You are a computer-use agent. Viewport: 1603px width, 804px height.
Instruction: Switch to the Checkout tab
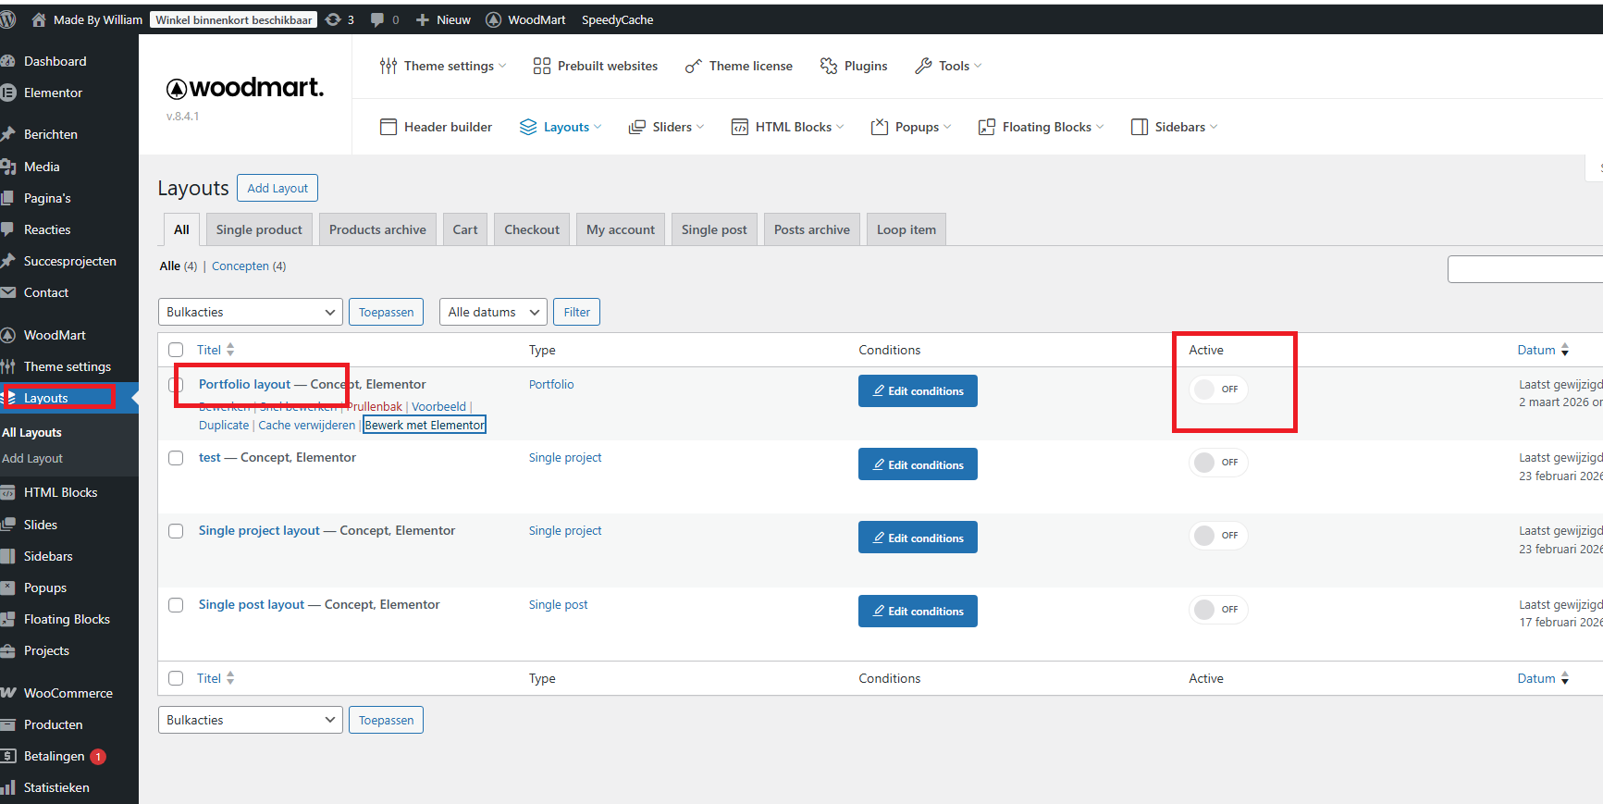(532, 229)
